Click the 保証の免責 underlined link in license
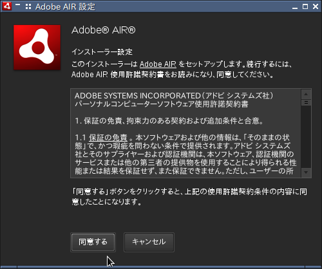The width and height of the screenshot is (322, 269). [108, 137]
